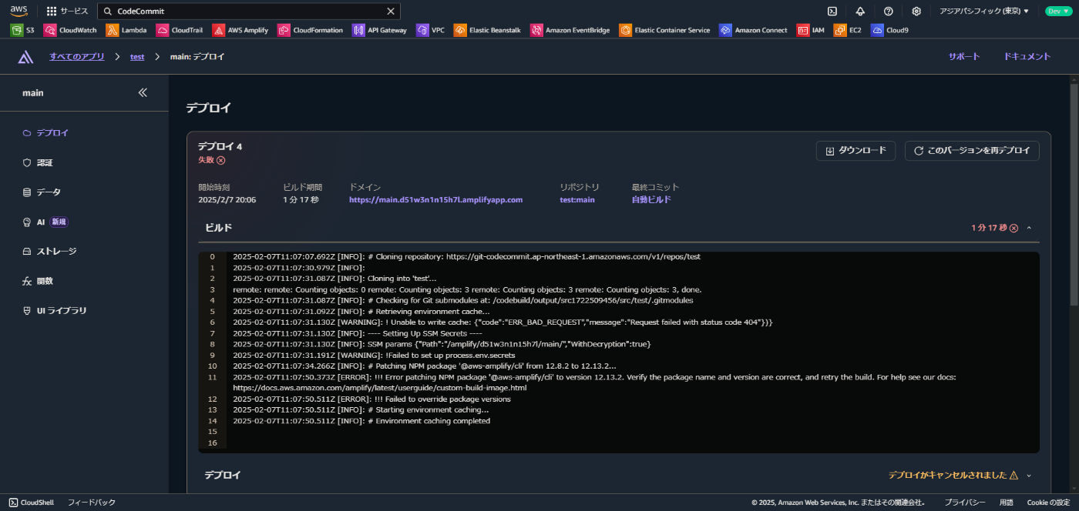Open プライバシー footer link
The height and width of the screenshot is (511, 1079).
(966, 503)
